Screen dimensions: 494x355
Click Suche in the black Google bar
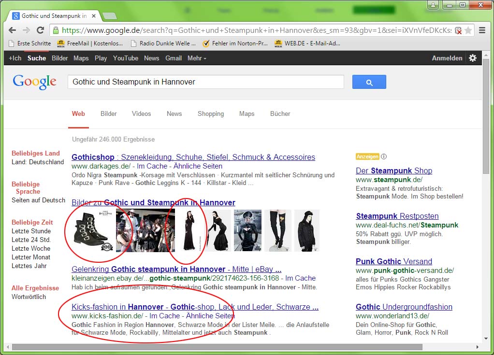tap(37, 58)
